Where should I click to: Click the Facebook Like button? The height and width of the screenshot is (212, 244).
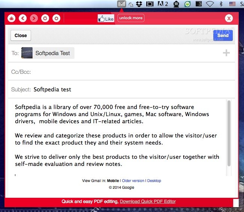pos(106,18)
